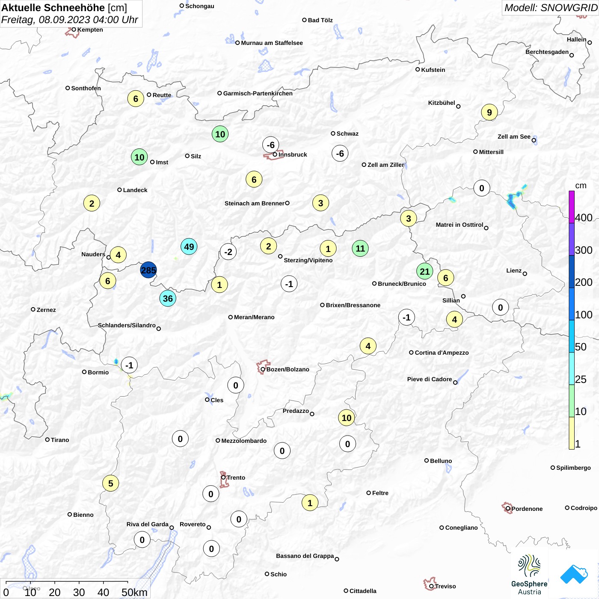Select the Schlanders/Silandro label
Screen dimensions: 599x599
tap(127, 325)
